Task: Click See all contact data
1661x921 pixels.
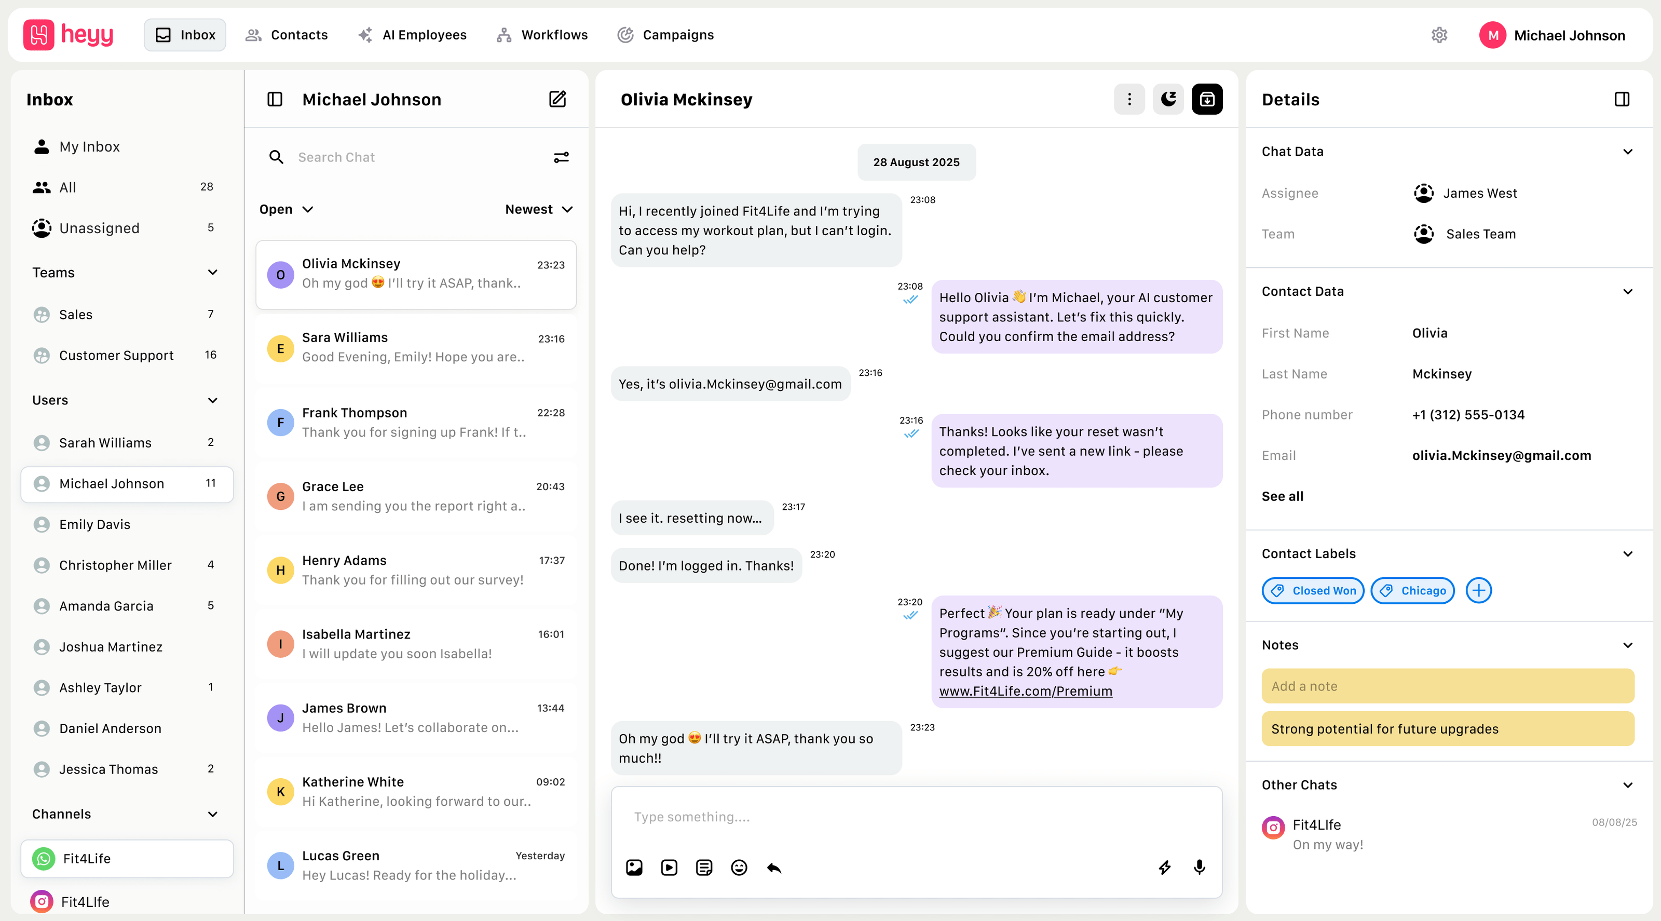Action: click(x=1282, y=496)
